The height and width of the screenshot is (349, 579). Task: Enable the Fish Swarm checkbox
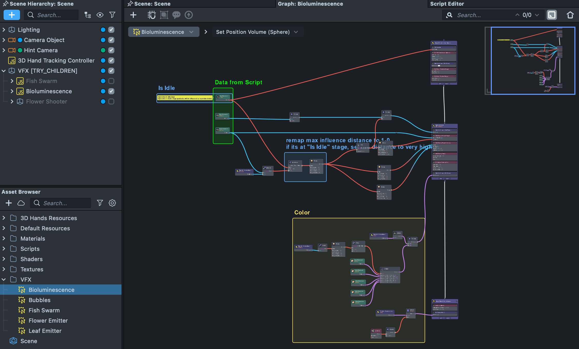[111, 81]
